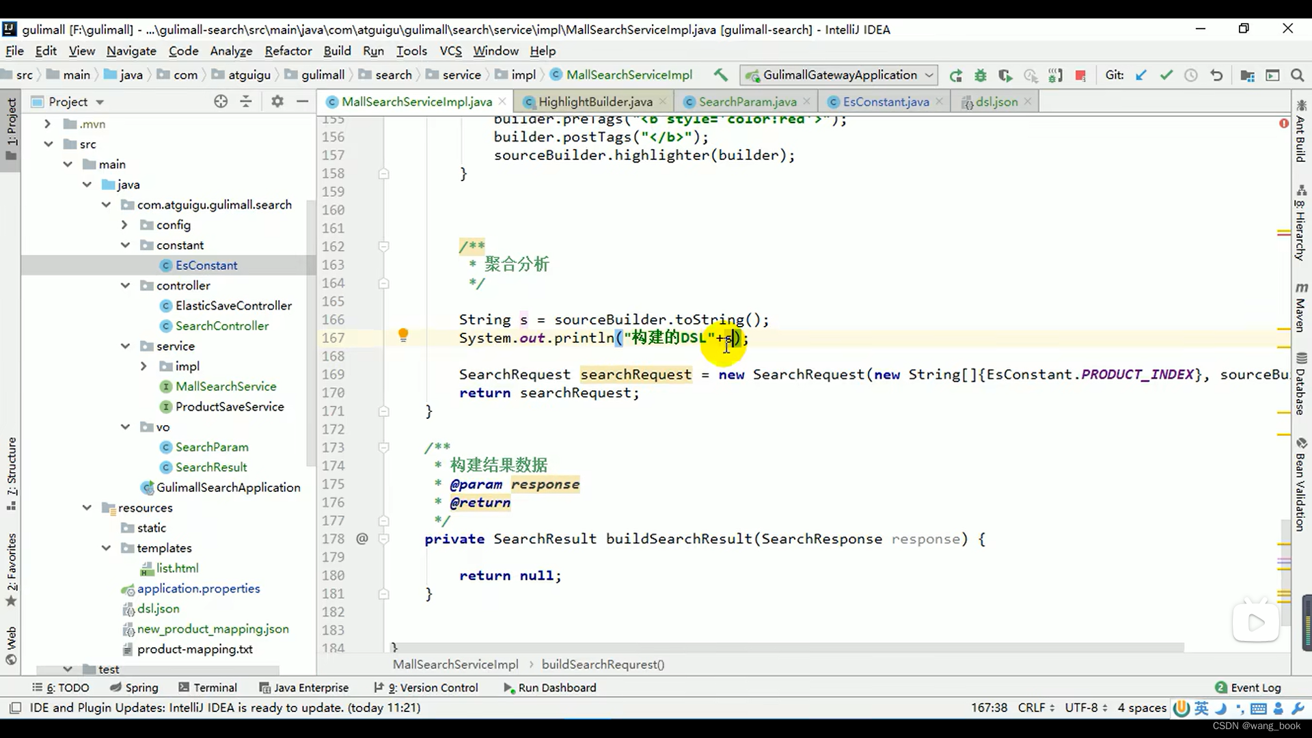Image resolution: width=1312 pixels, height=738 pixels.
Task: Toggle tool window bars icon bottom-left
Action: click(15, 708)
